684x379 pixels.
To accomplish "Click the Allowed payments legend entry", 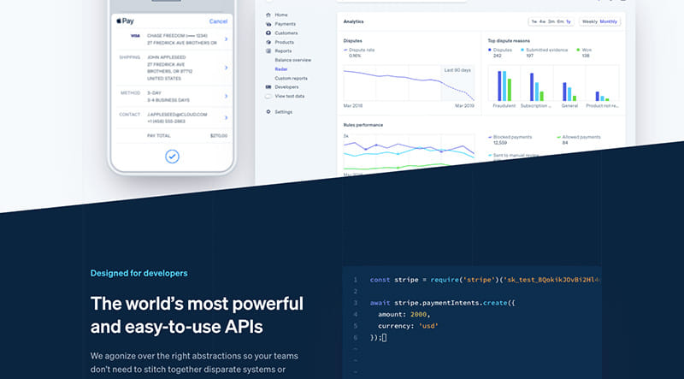I will point(579,139).
